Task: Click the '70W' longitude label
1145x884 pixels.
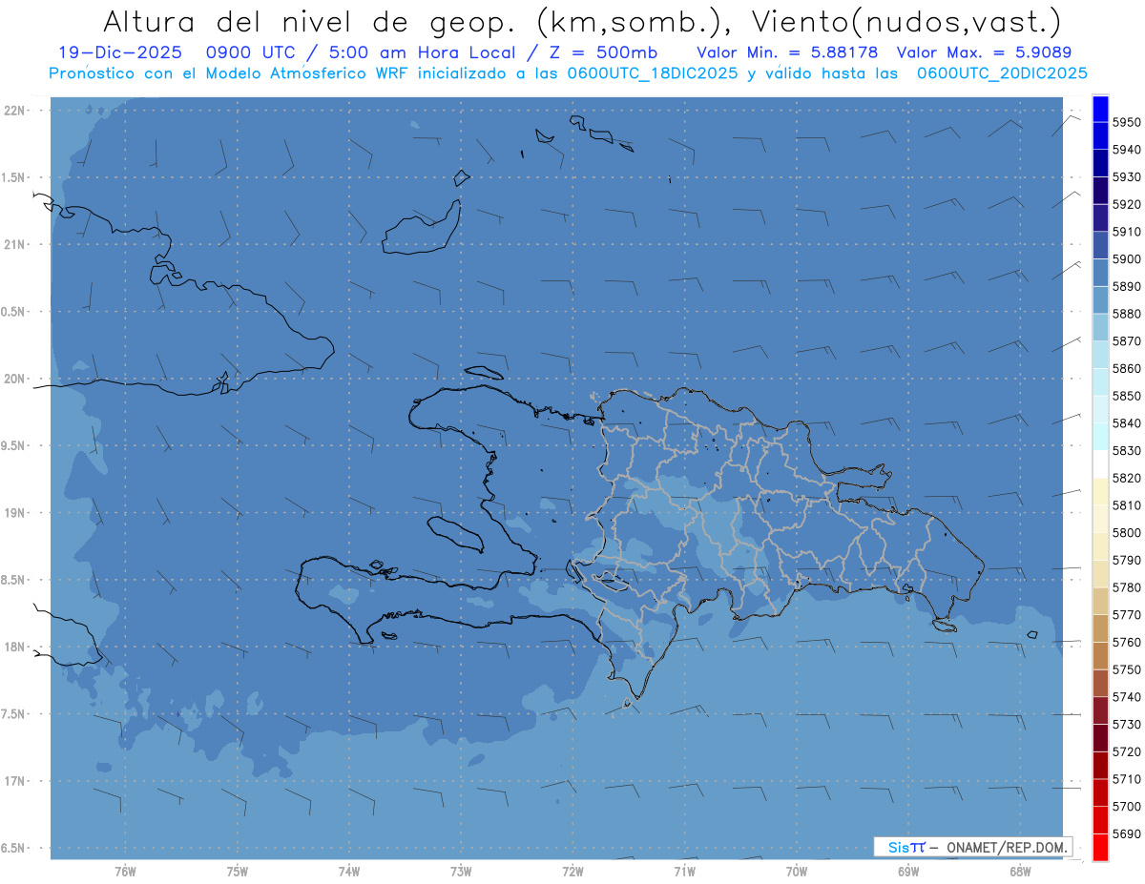Action: coord(797,871)
